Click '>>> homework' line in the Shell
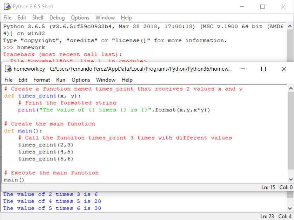 click(x=24, y=48)
